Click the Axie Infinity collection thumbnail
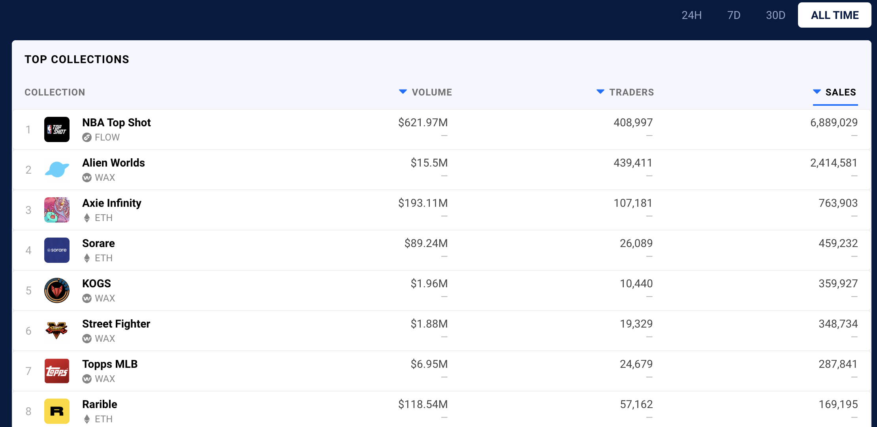This screenshot has width=877, height=427. (57, 210)
